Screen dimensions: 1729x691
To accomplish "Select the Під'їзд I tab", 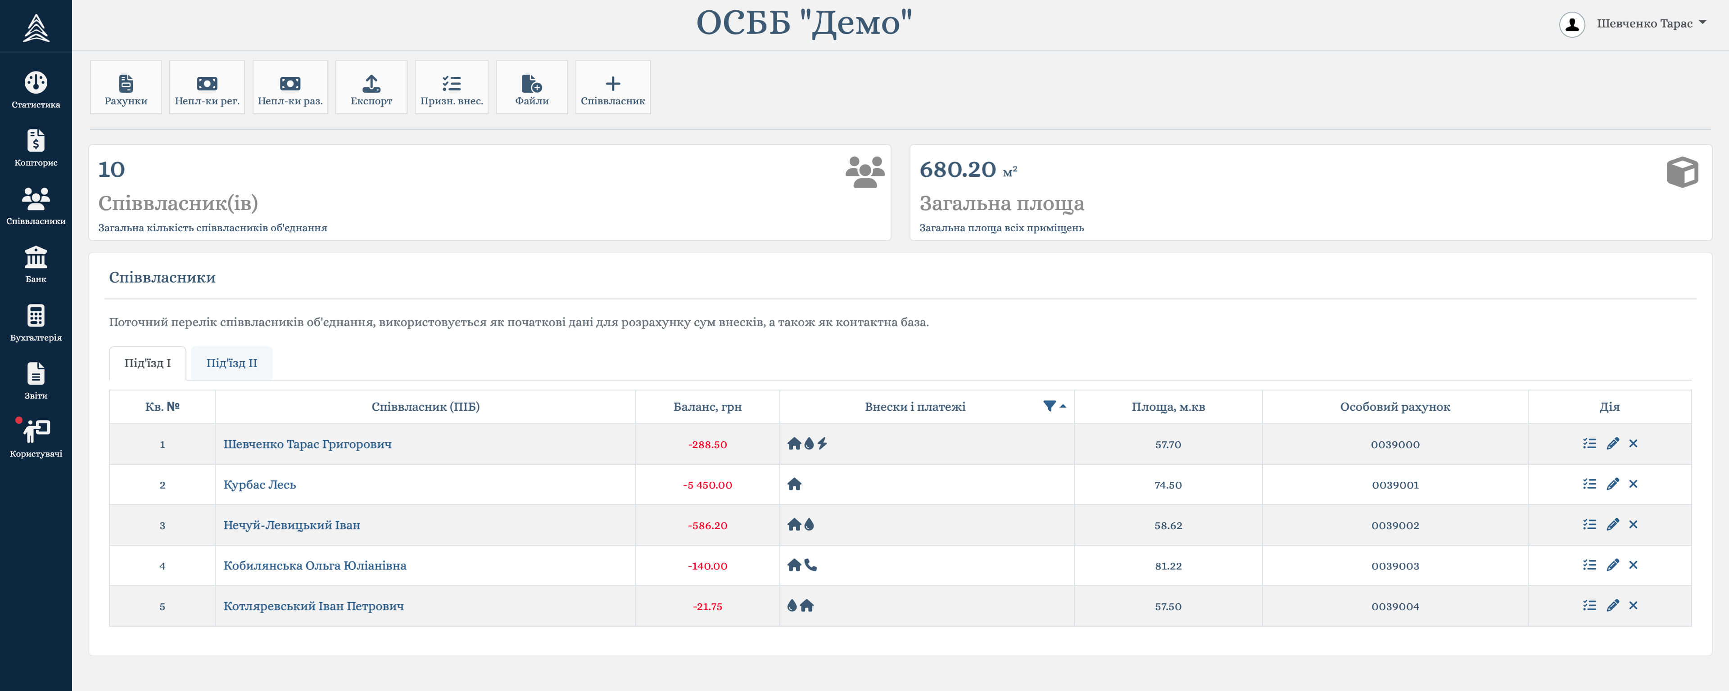I will coord(148,363).
